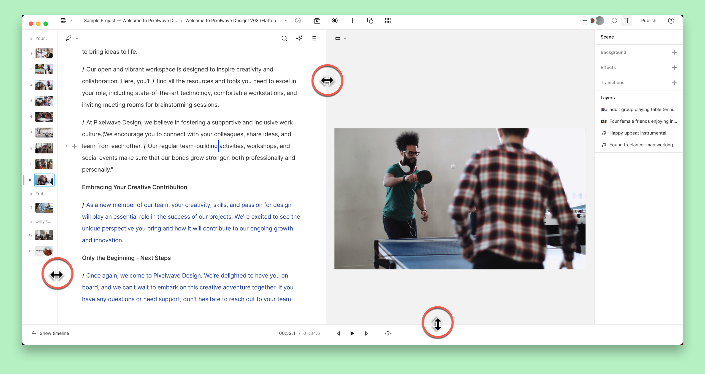The image size is (705, 374).
Task: Open the Effects section label
Action: pos(608,67)
